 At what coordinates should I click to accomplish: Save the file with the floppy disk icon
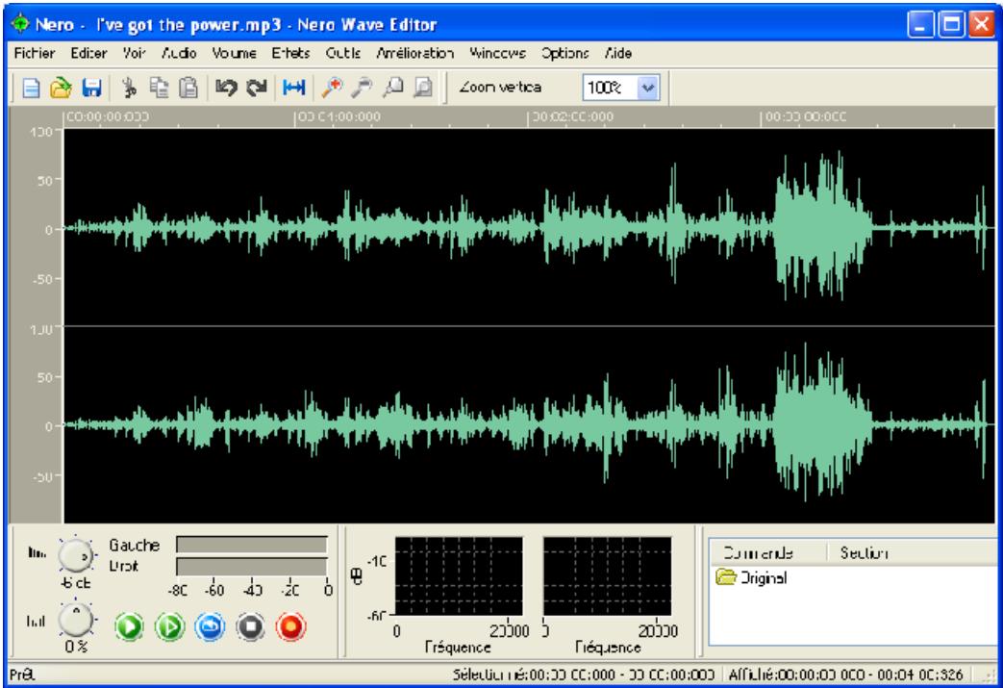(x=91, y=88)
